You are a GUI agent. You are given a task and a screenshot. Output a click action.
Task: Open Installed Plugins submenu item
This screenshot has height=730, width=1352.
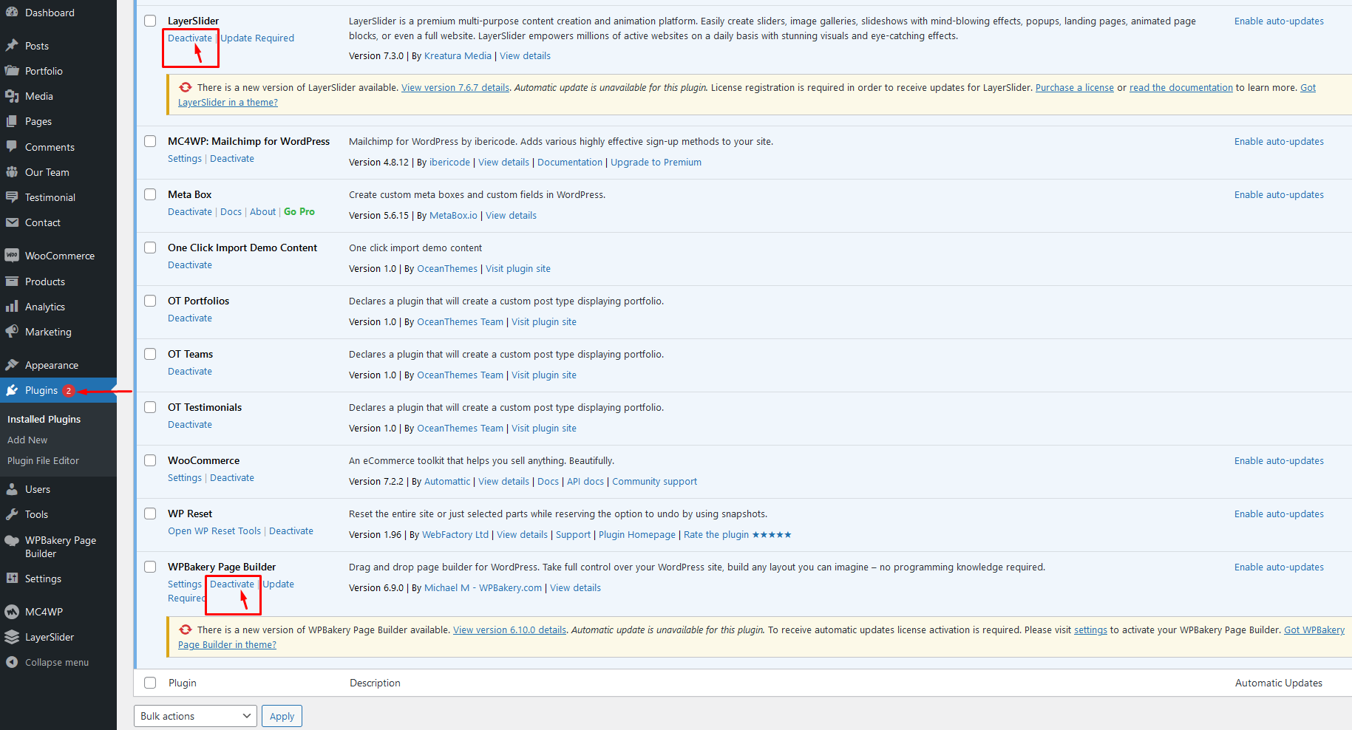click(44, 419)
